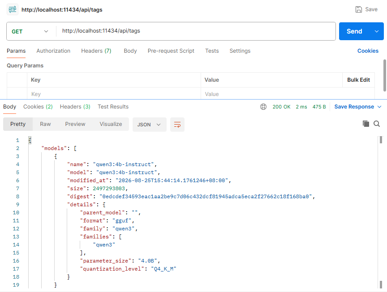This screenshot has height=292, width=387.
Task: Click the 475 B response size
Action: 319,107
